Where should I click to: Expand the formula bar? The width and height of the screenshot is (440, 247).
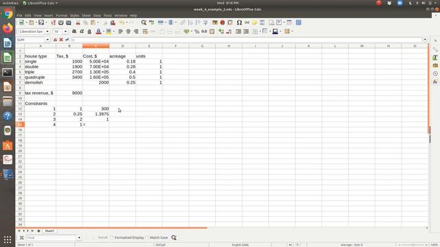pos(425,40)
